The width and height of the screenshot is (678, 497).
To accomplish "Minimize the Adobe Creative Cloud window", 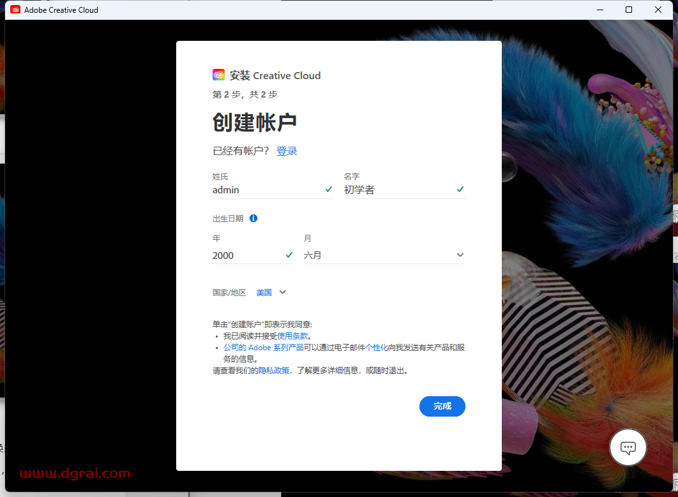I will point(599,10).
